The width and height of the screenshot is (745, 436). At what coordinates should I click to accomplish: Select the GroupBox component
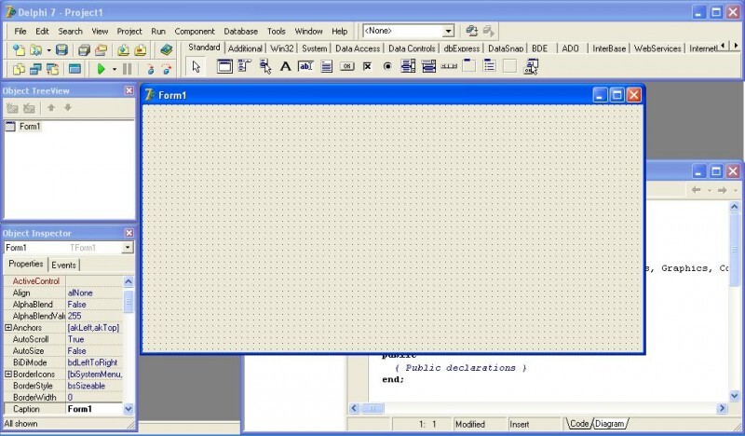click(469, 66)
